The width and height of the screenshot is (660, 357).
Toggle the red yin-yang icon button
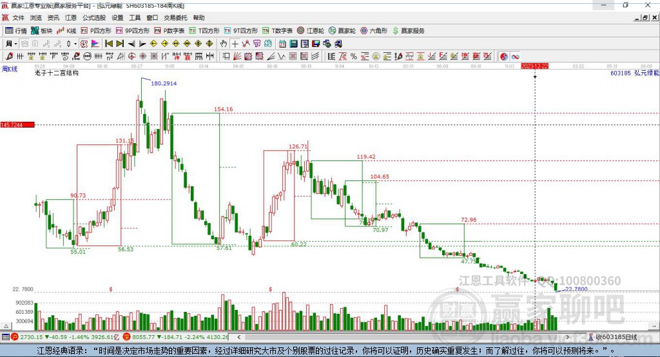click(x=504, y=57)
